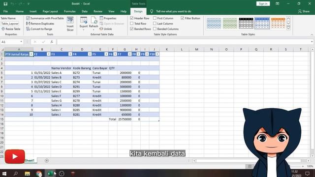Enable the Total Row checkbox
This screenshot has width=315, height=177.
(x=132, y=24)
